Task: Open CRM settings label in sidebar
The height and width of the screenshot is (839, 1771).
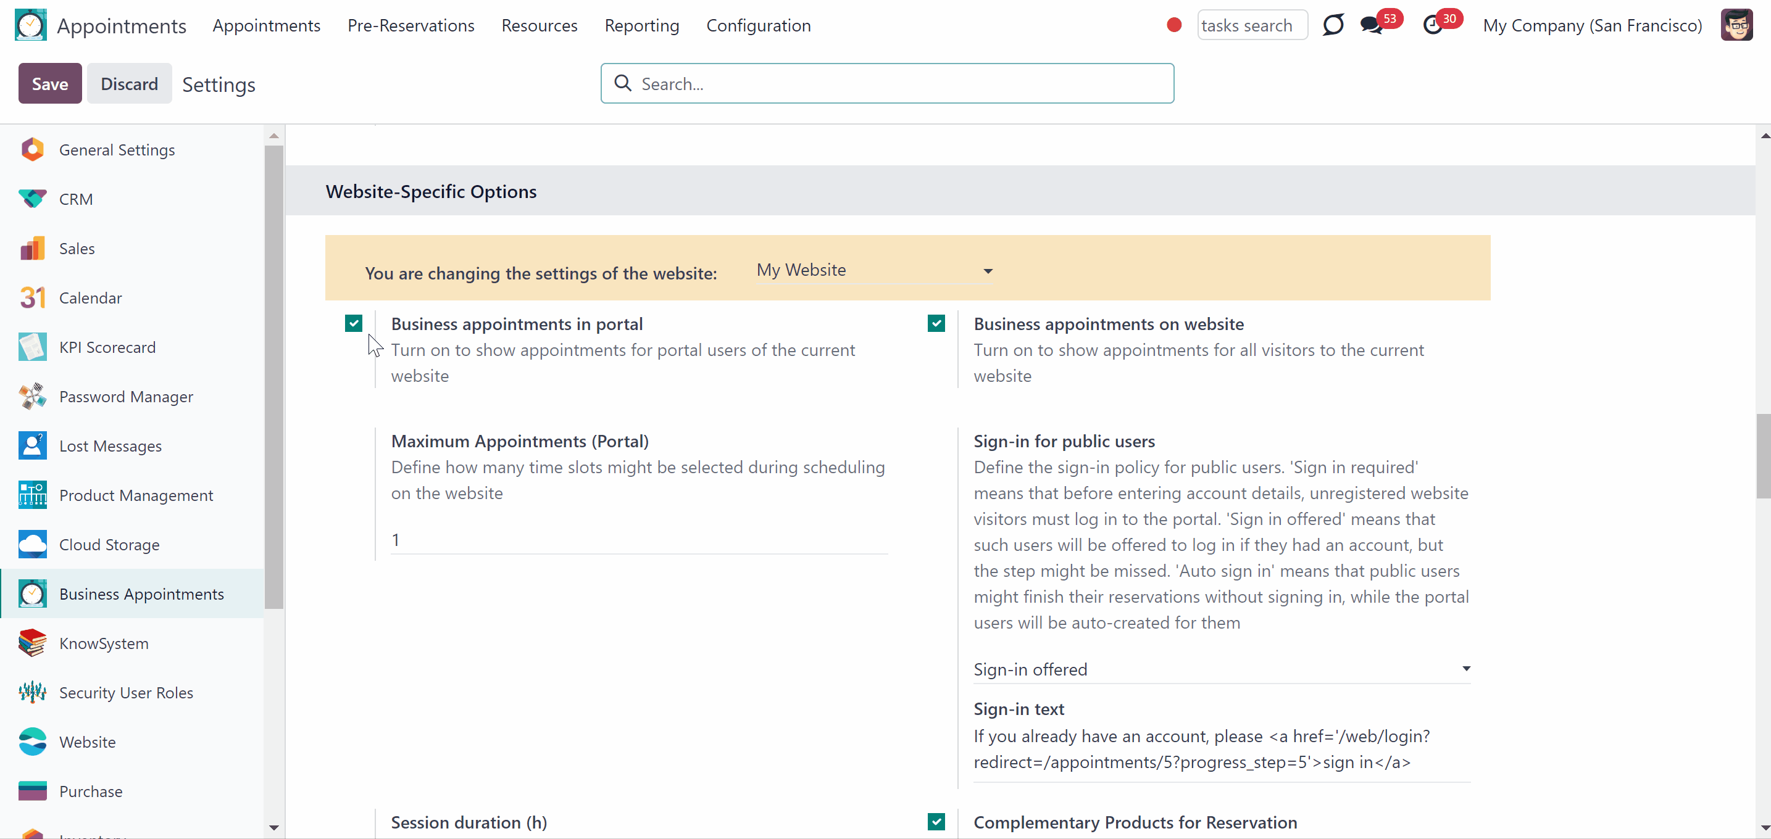Action: pos(76,199)
